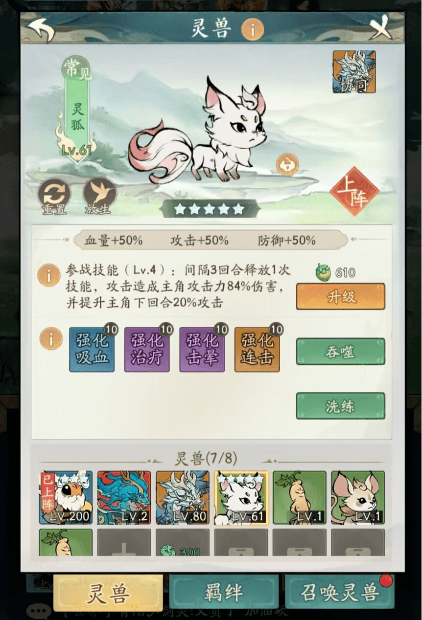Select the LV.80 dragon beast thumbnail
422x620 pixels.
[183, 498]
